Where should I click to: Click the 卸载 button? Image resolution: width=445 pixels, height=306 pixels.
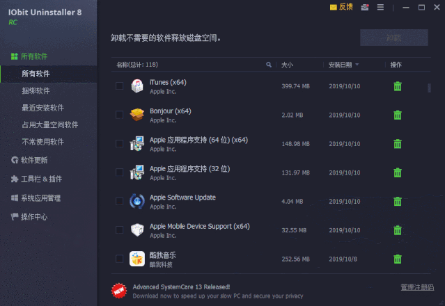coord(394,38)
